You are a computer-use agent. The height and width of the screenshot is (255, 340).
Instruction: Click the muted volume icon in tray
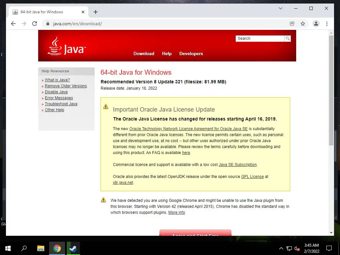pos(297,248)
